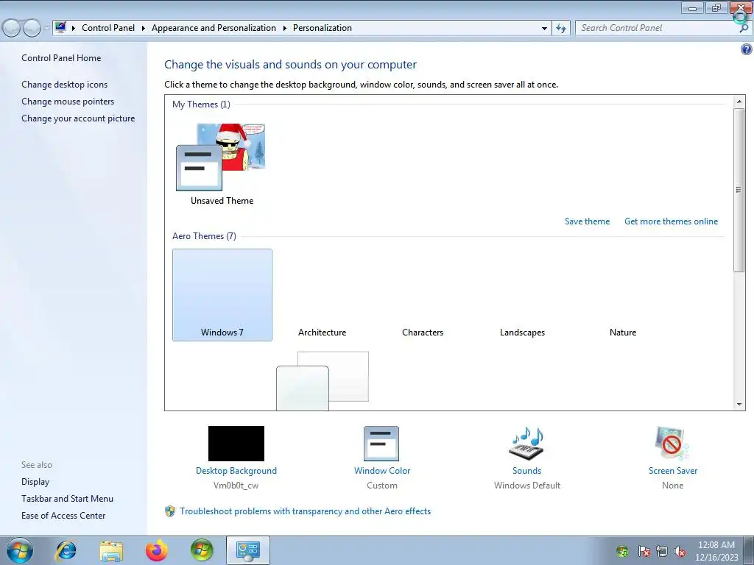The width and height of the screenshot is (754, 565).
Task: Open Change your account picture
Action: (x=78, y=118)
